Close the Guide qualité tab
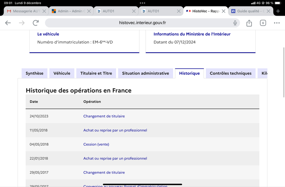 [268, 11]
